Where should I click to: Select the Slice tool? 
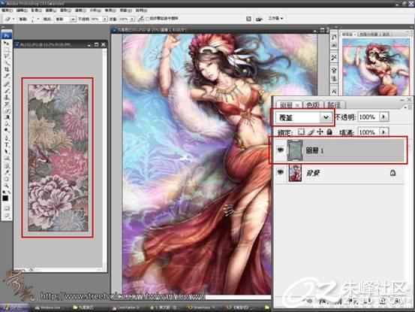6,77
